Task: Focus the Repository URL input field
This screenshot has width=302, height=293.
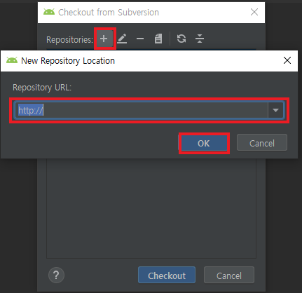Action: 142,110
